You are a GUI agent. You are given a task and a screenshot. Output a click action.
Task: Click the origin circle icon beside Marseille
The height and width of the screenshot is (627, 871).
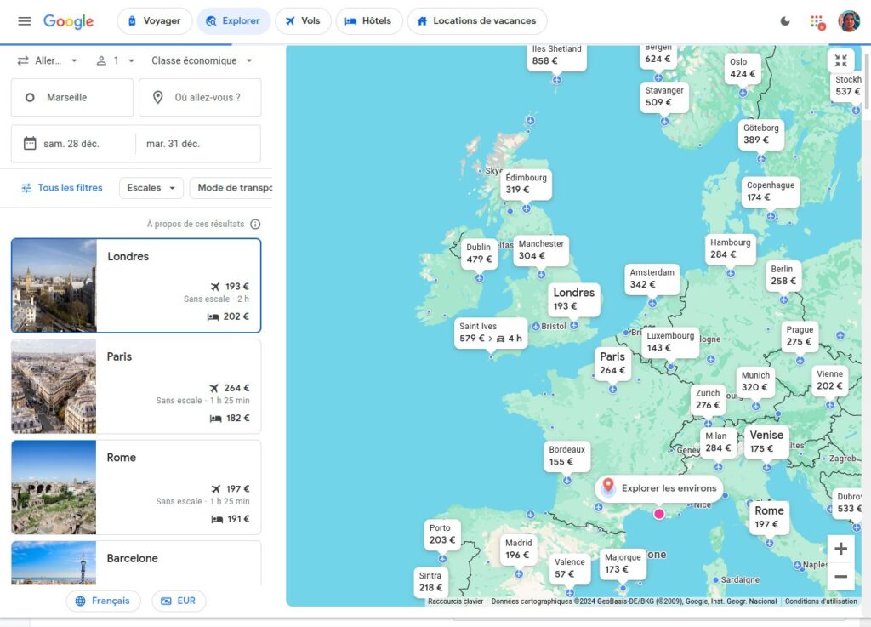coord(30,97)
